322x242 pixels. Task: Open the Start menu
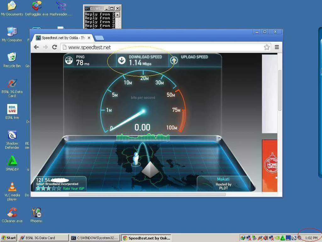(x=8, y=238)
